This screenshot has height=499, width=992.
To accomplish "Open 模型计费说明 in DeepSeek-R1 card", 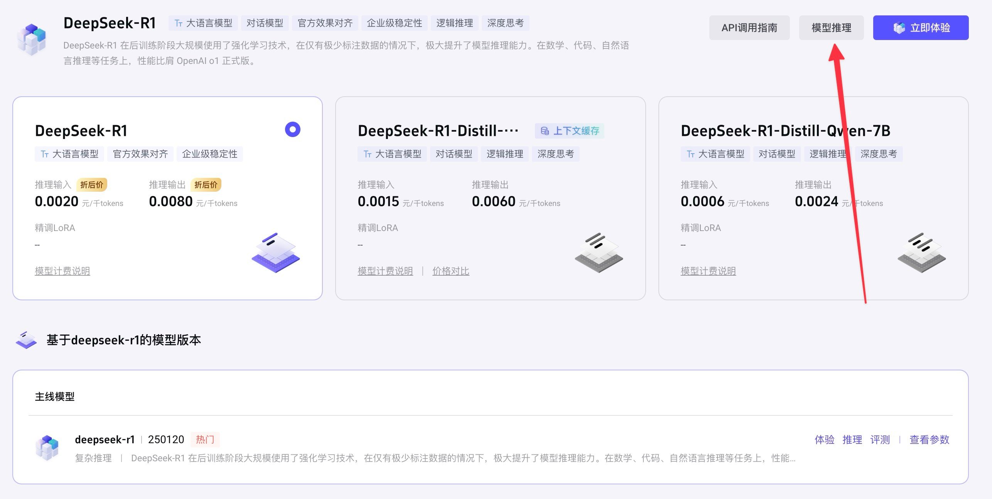I will pos(62,271).
